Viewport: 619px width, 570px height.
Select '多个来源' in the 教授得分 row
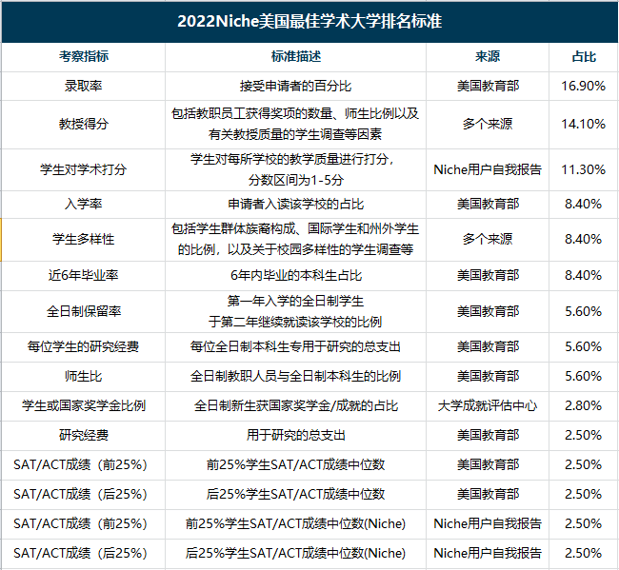click(488, 124)
